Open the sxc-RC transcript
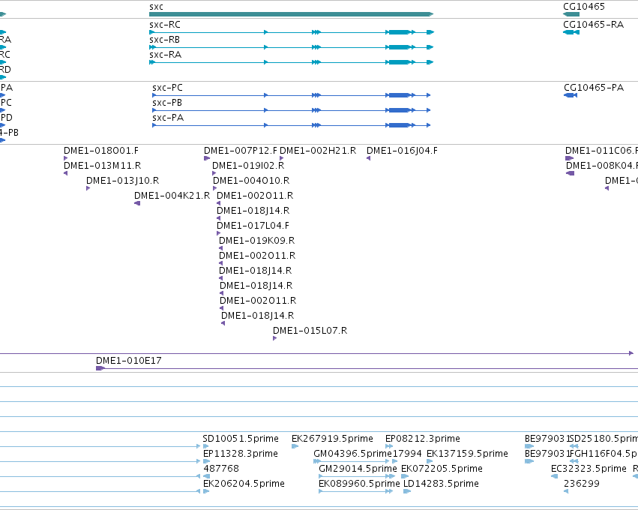The height and width of the screenshot is (510, 638). coord(292,32)
